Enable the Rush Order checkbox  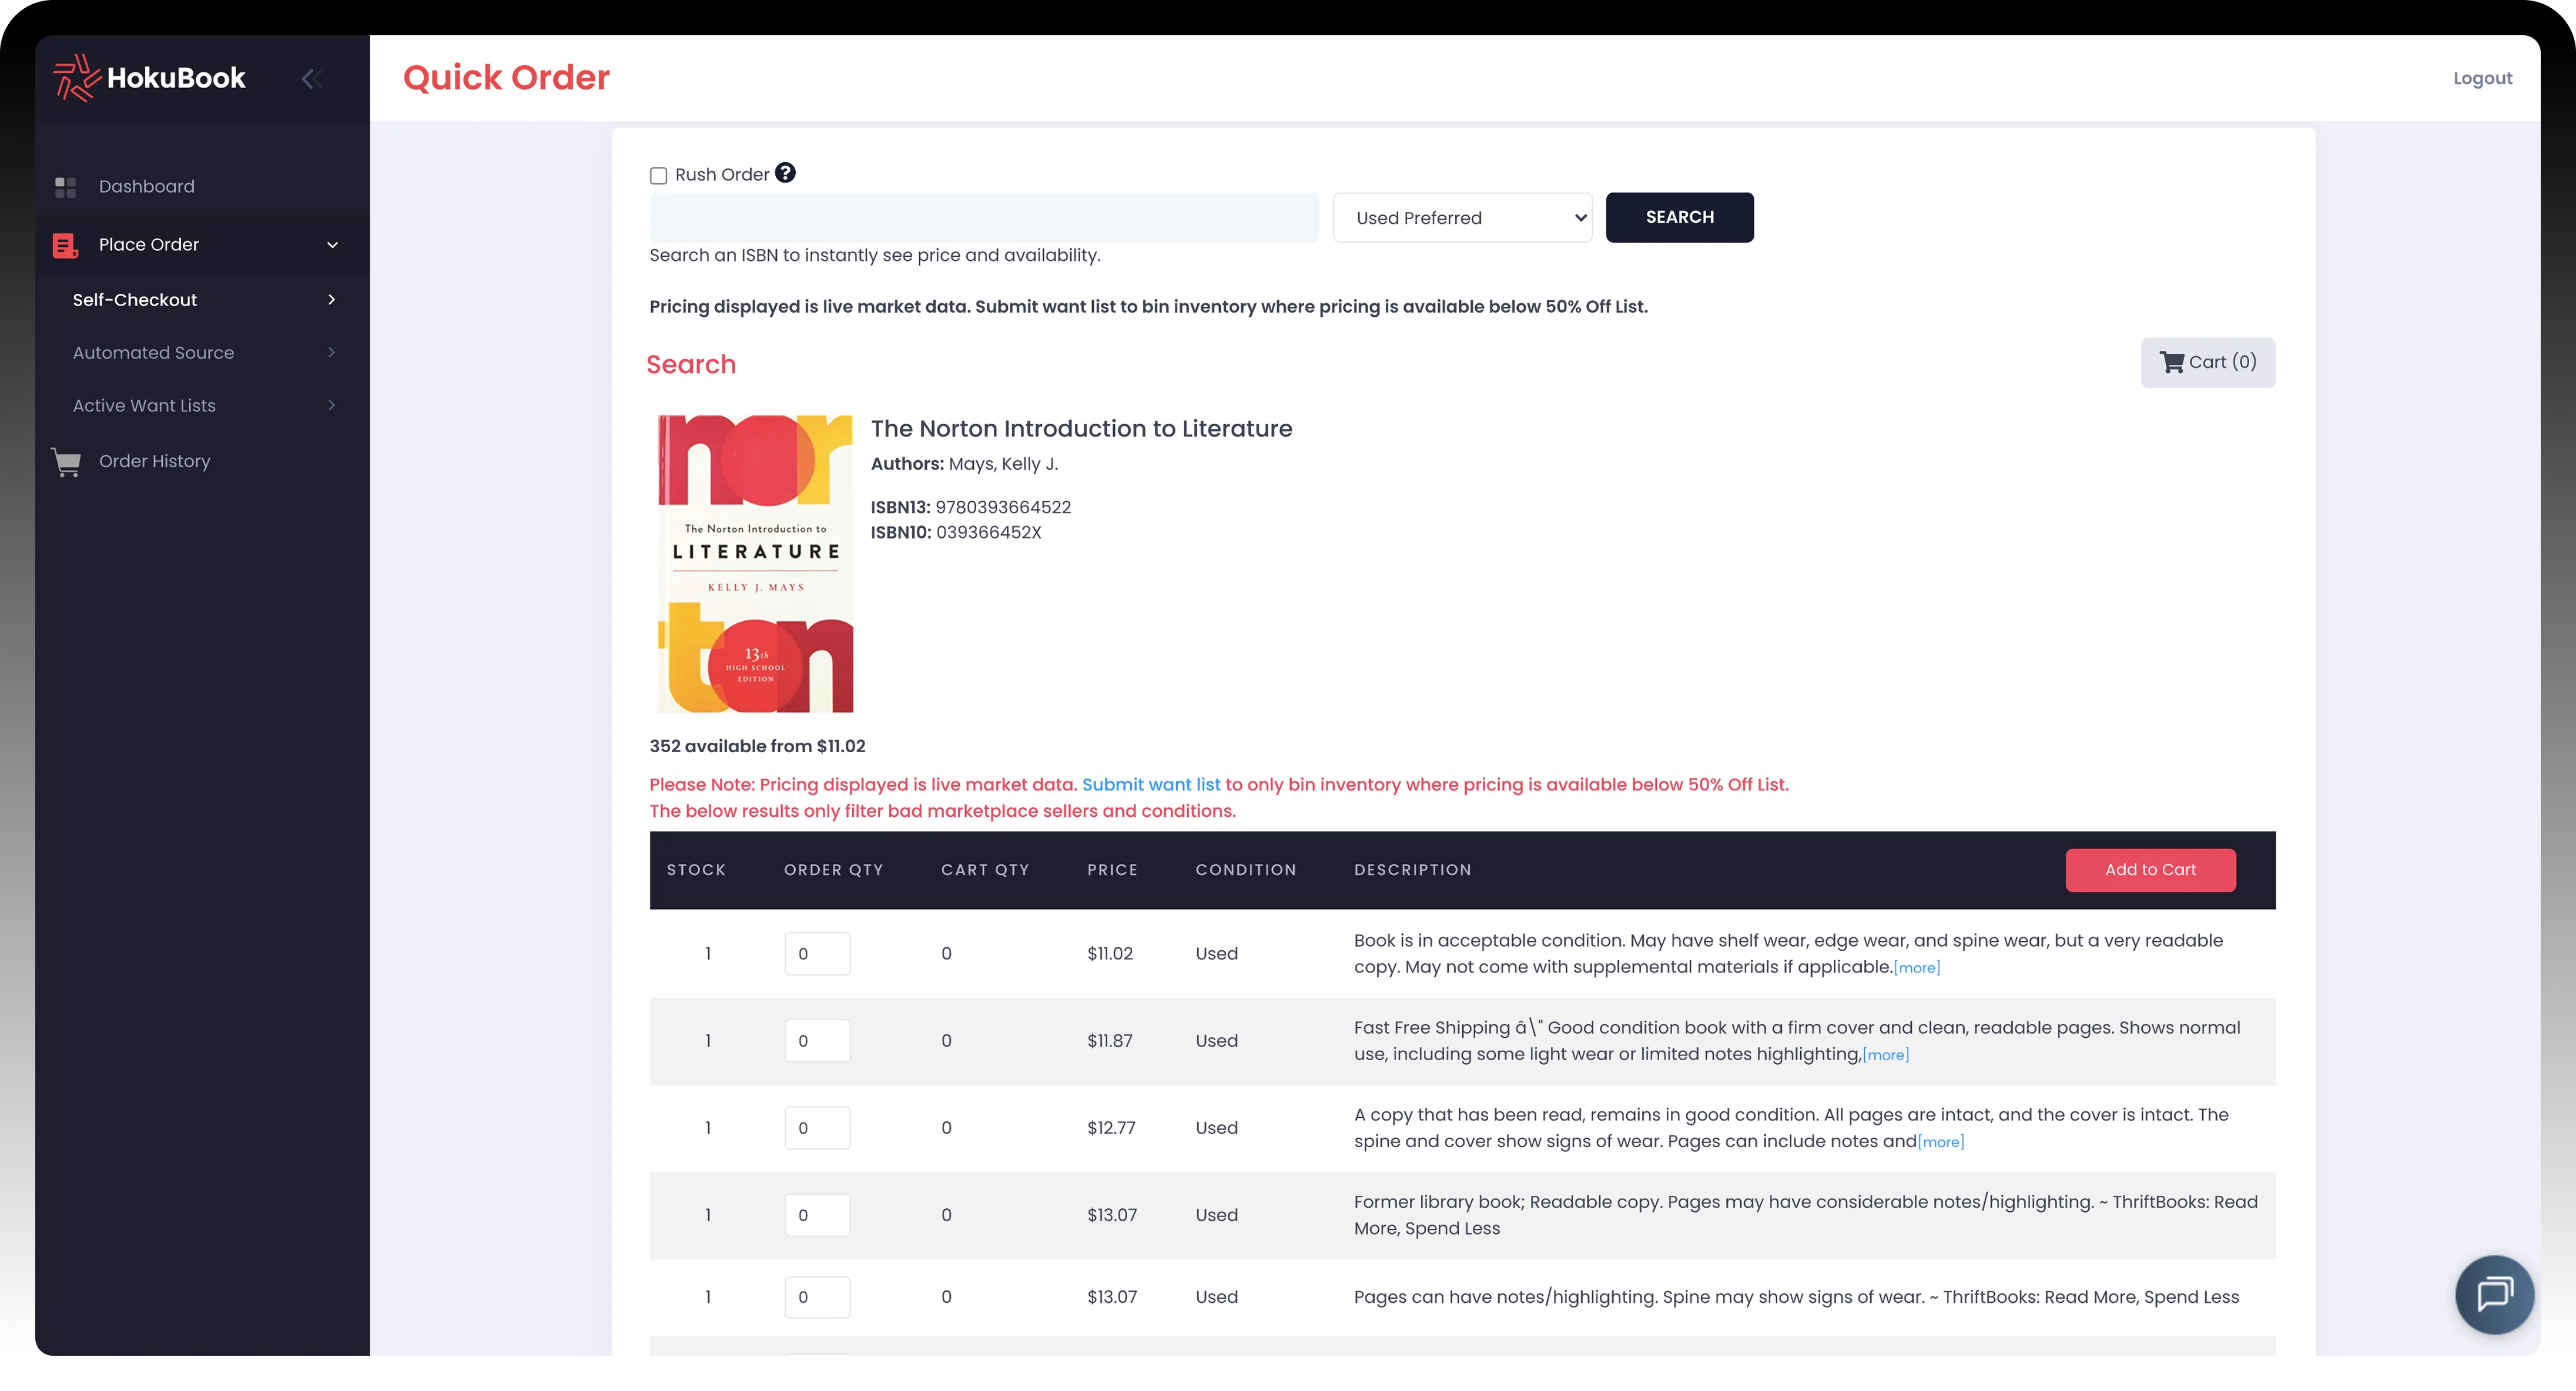coord(658,176)
